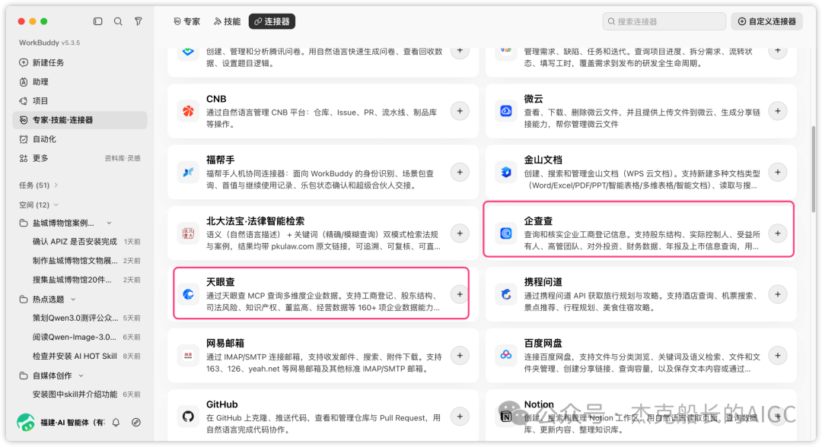
Task: Click the 携程问道 logo icon
Action: pyautogui.click(x=506, y=295)
